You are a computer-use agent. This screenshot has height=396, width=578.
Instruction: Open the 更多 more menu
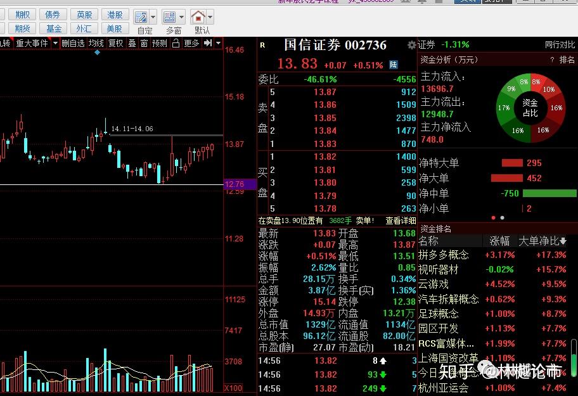191,44
